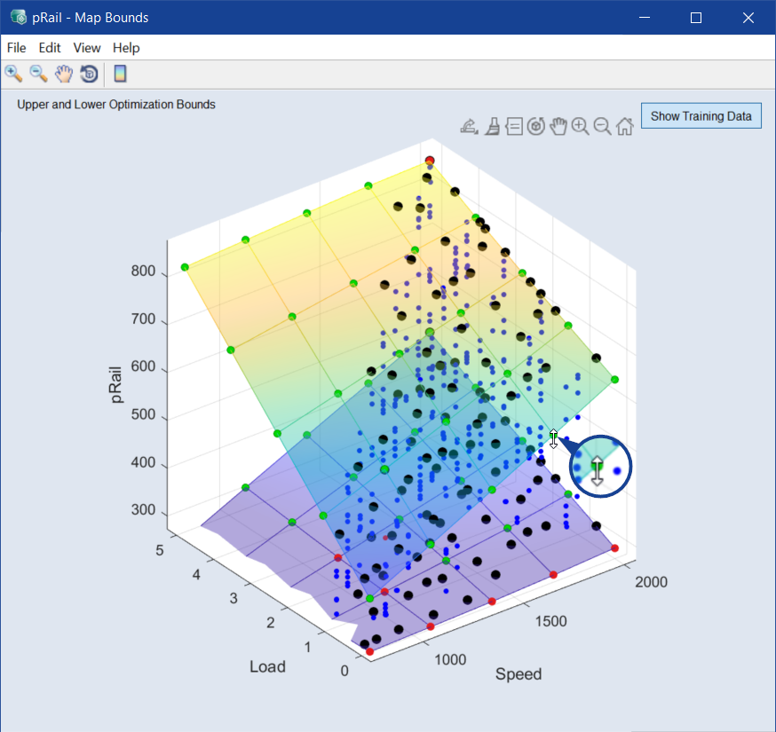The width and height of the screenshot is (776, 732).
Task: Open the View menu
Action: point(87,48)
